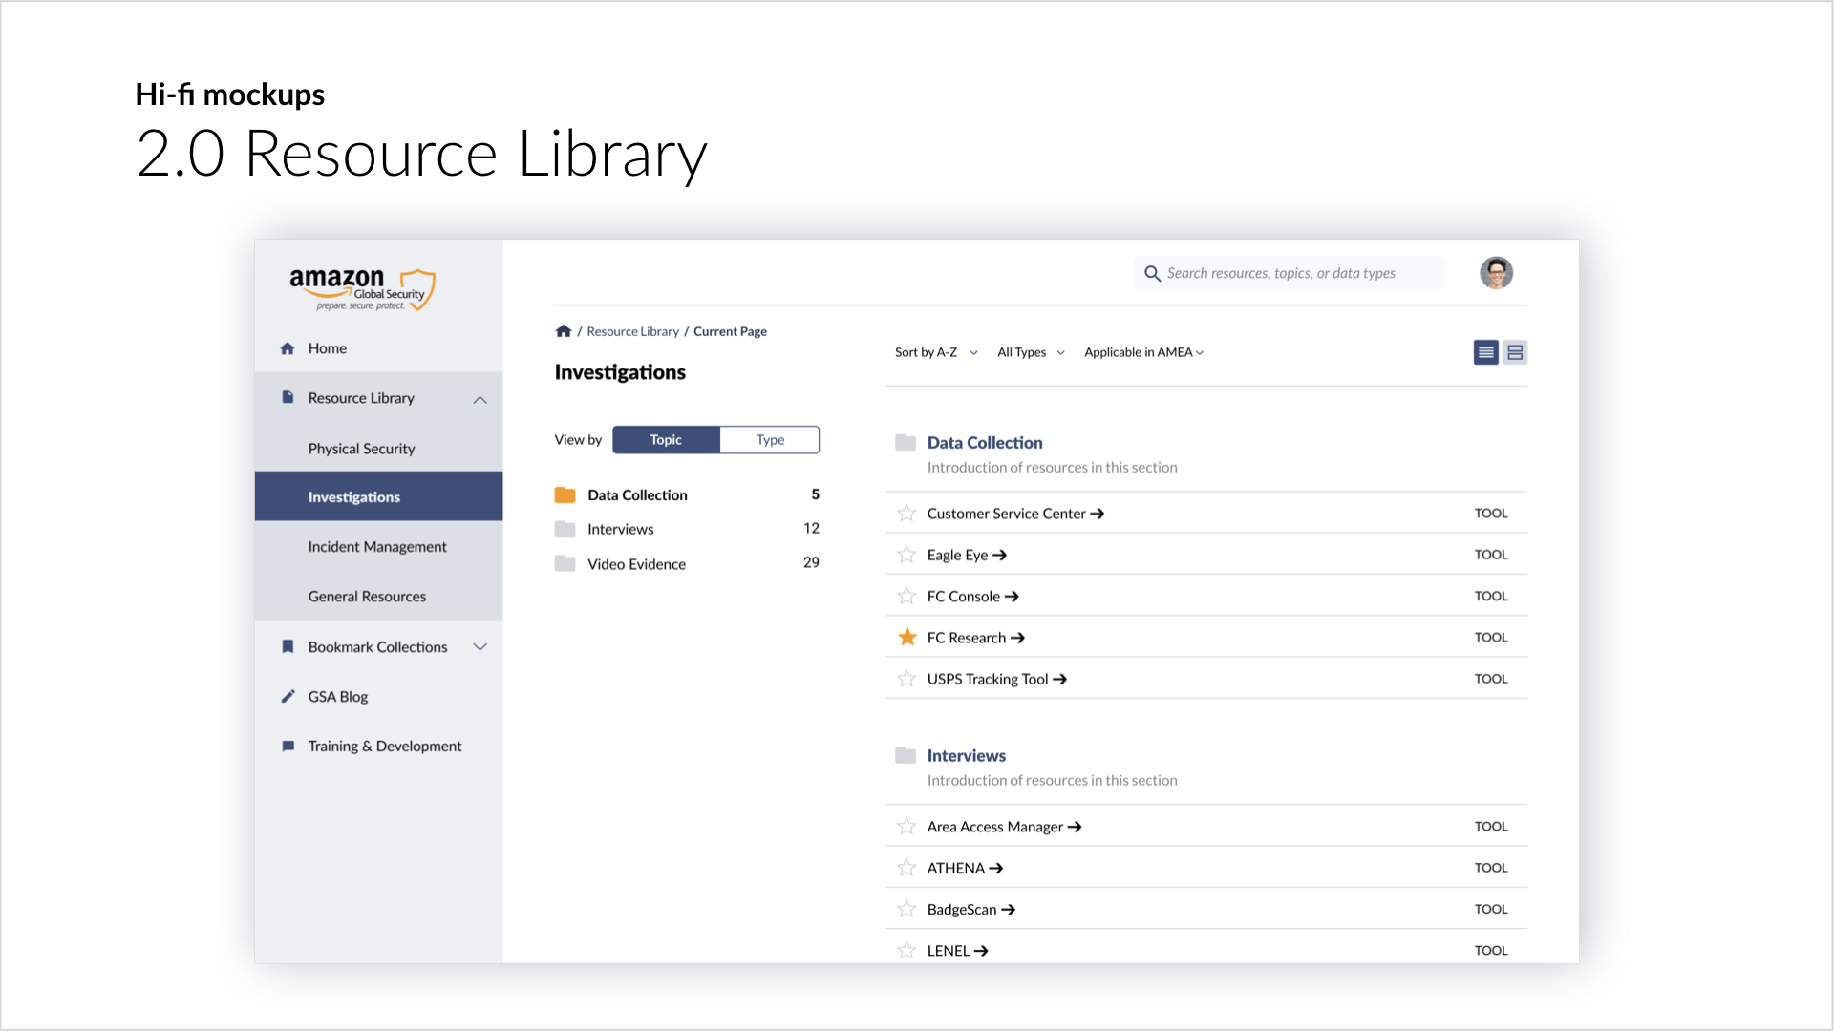Click the Interviews section header folder icon
Image resolution: width=1834 pixels, height=1031 pixels.
906,755
